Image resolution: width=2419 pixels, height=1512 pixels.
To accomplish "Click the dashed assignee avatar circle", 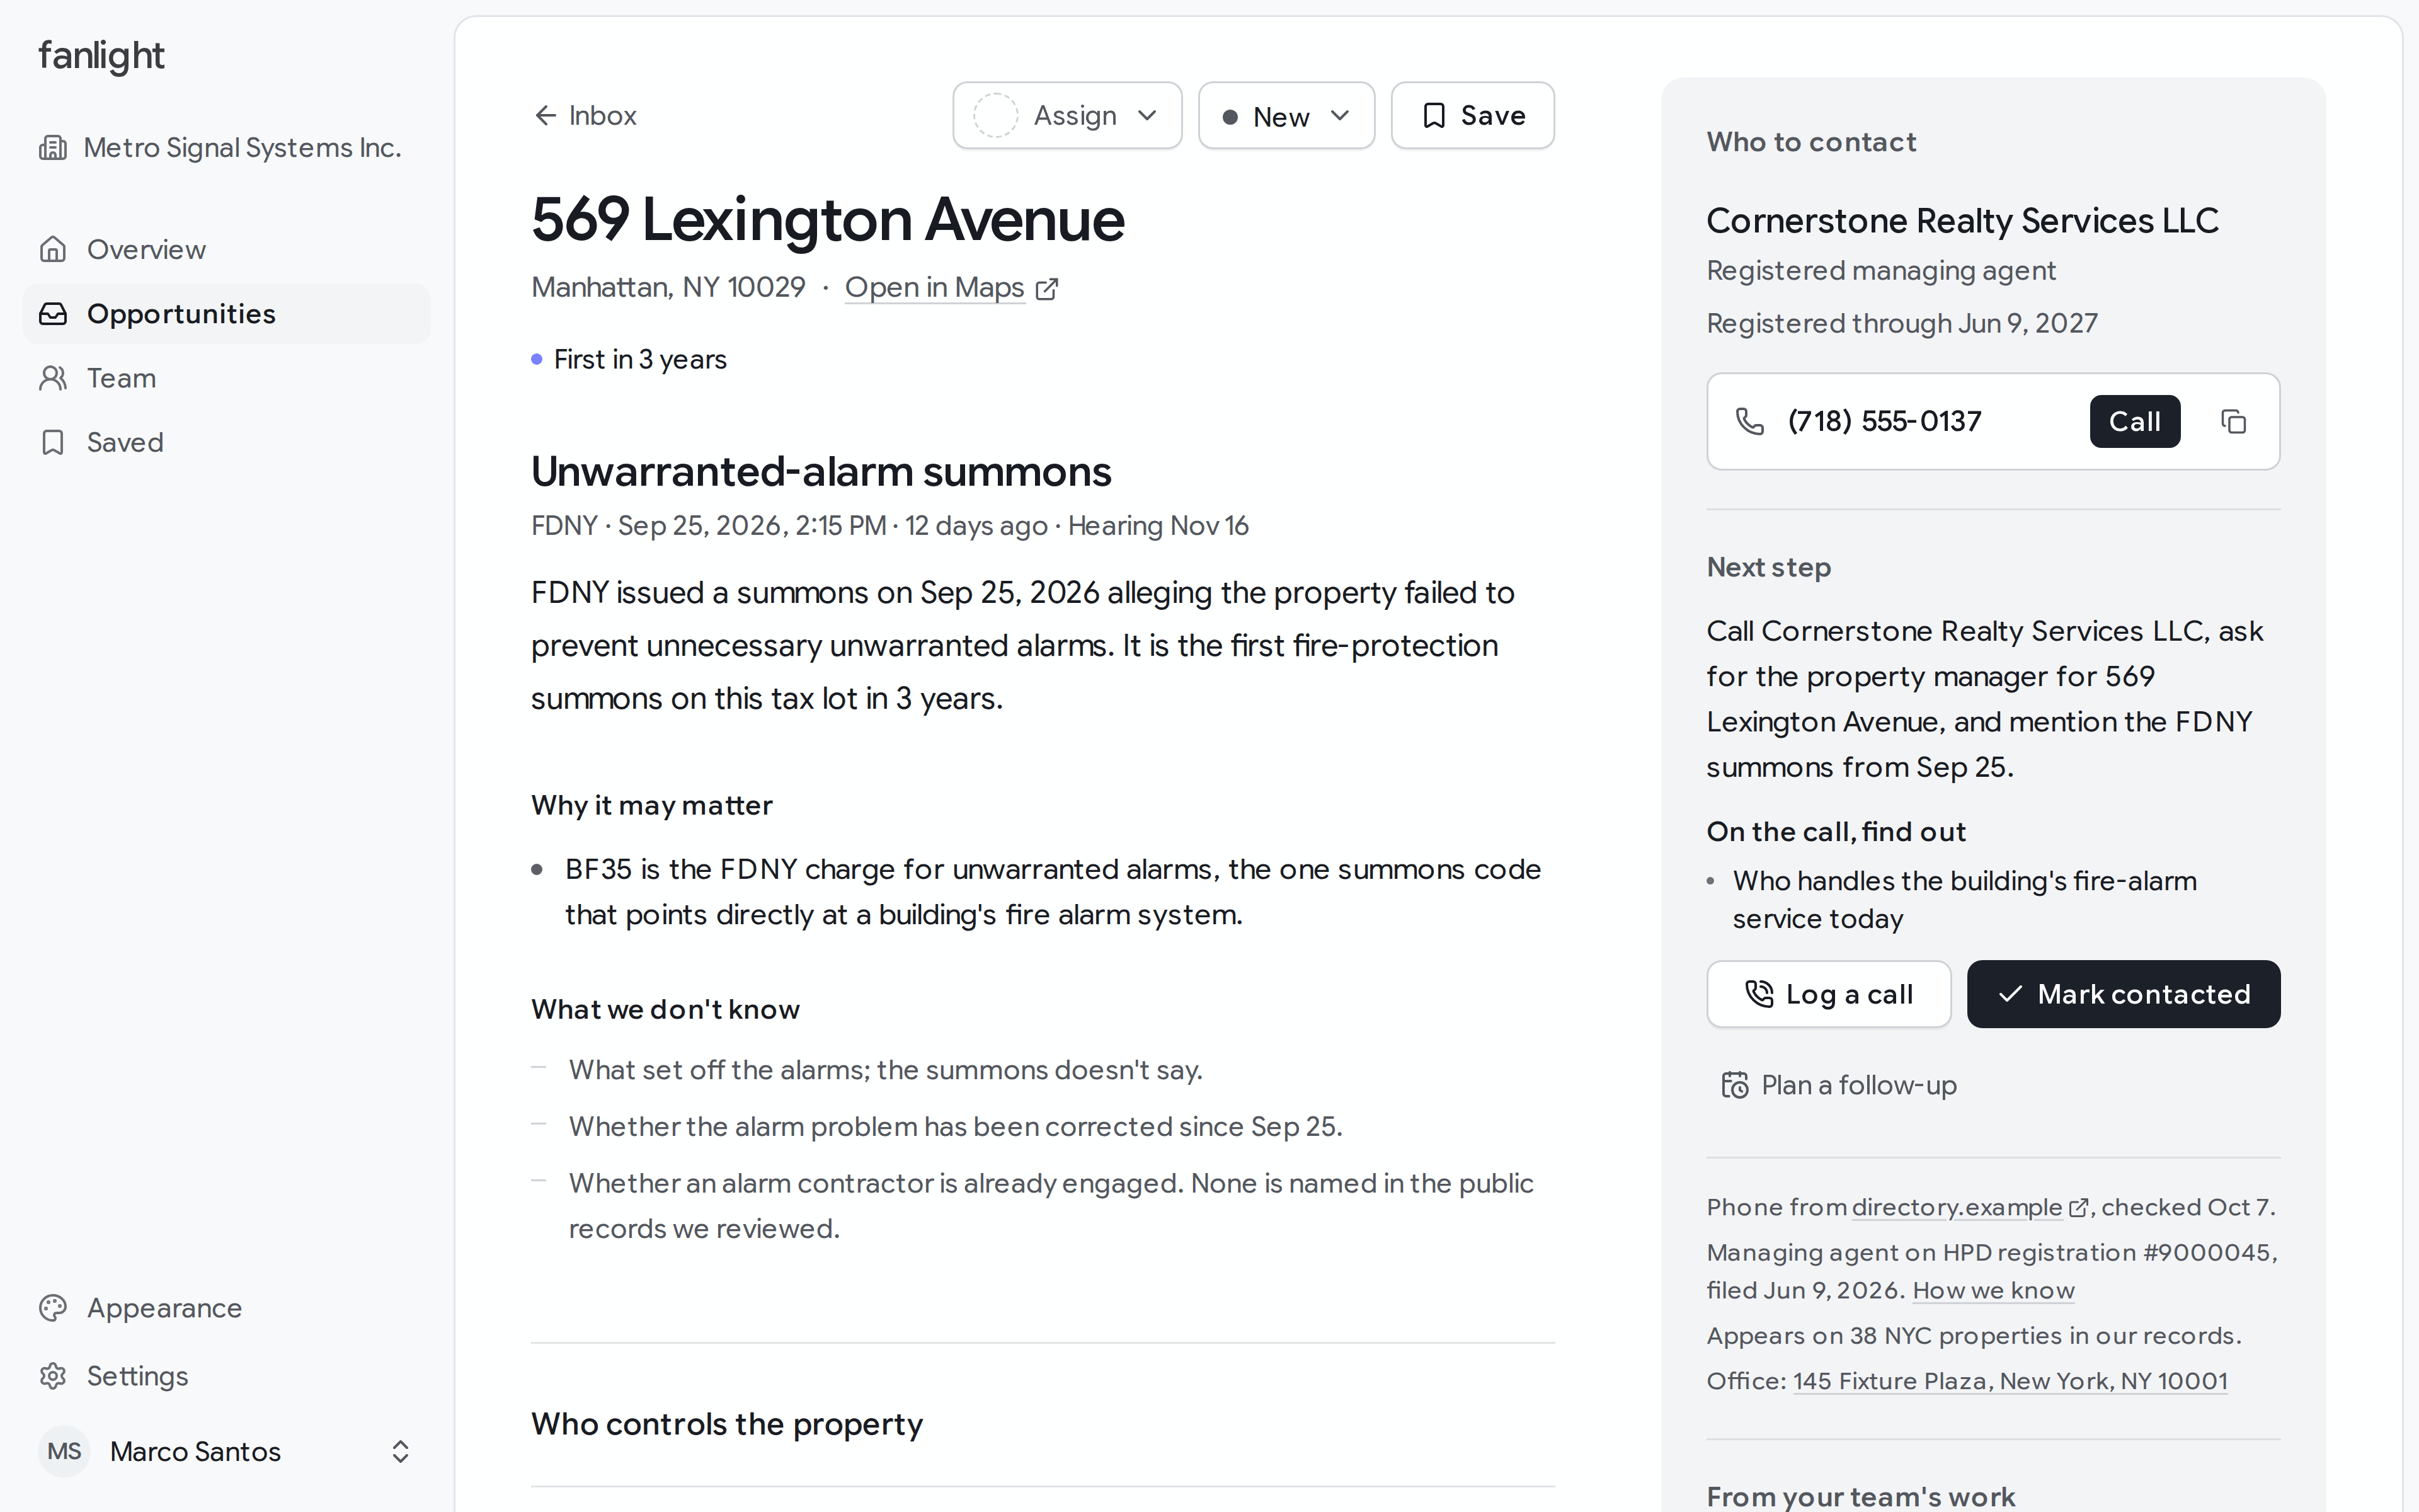I will pyautogui.click(x=995, y=116).
